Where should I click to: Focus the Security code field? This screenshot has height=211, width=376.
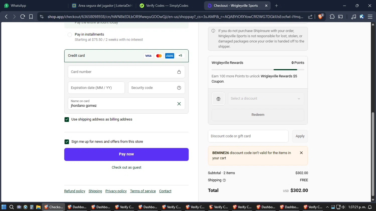156,88
